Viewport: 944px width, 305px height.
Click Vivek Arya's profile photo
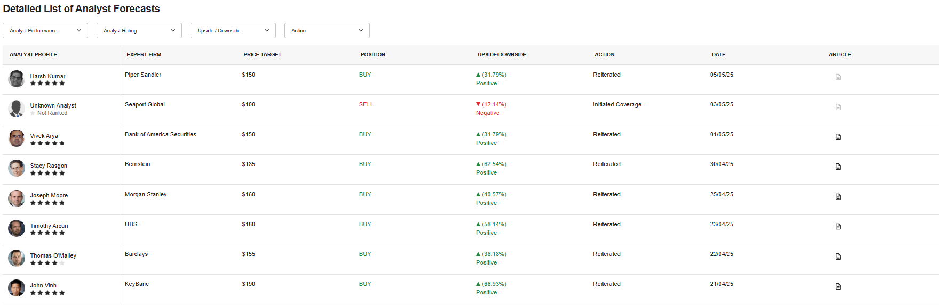click(17, 138)
